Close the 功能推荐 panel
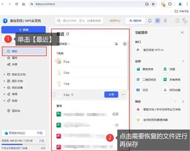 [x=182, y=33]
